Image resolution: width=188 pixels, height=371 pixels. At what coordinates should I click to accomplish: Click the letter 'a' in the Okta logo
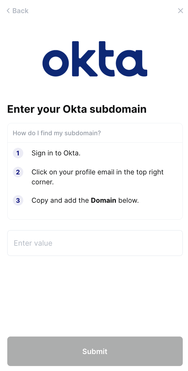click(132, 63)
